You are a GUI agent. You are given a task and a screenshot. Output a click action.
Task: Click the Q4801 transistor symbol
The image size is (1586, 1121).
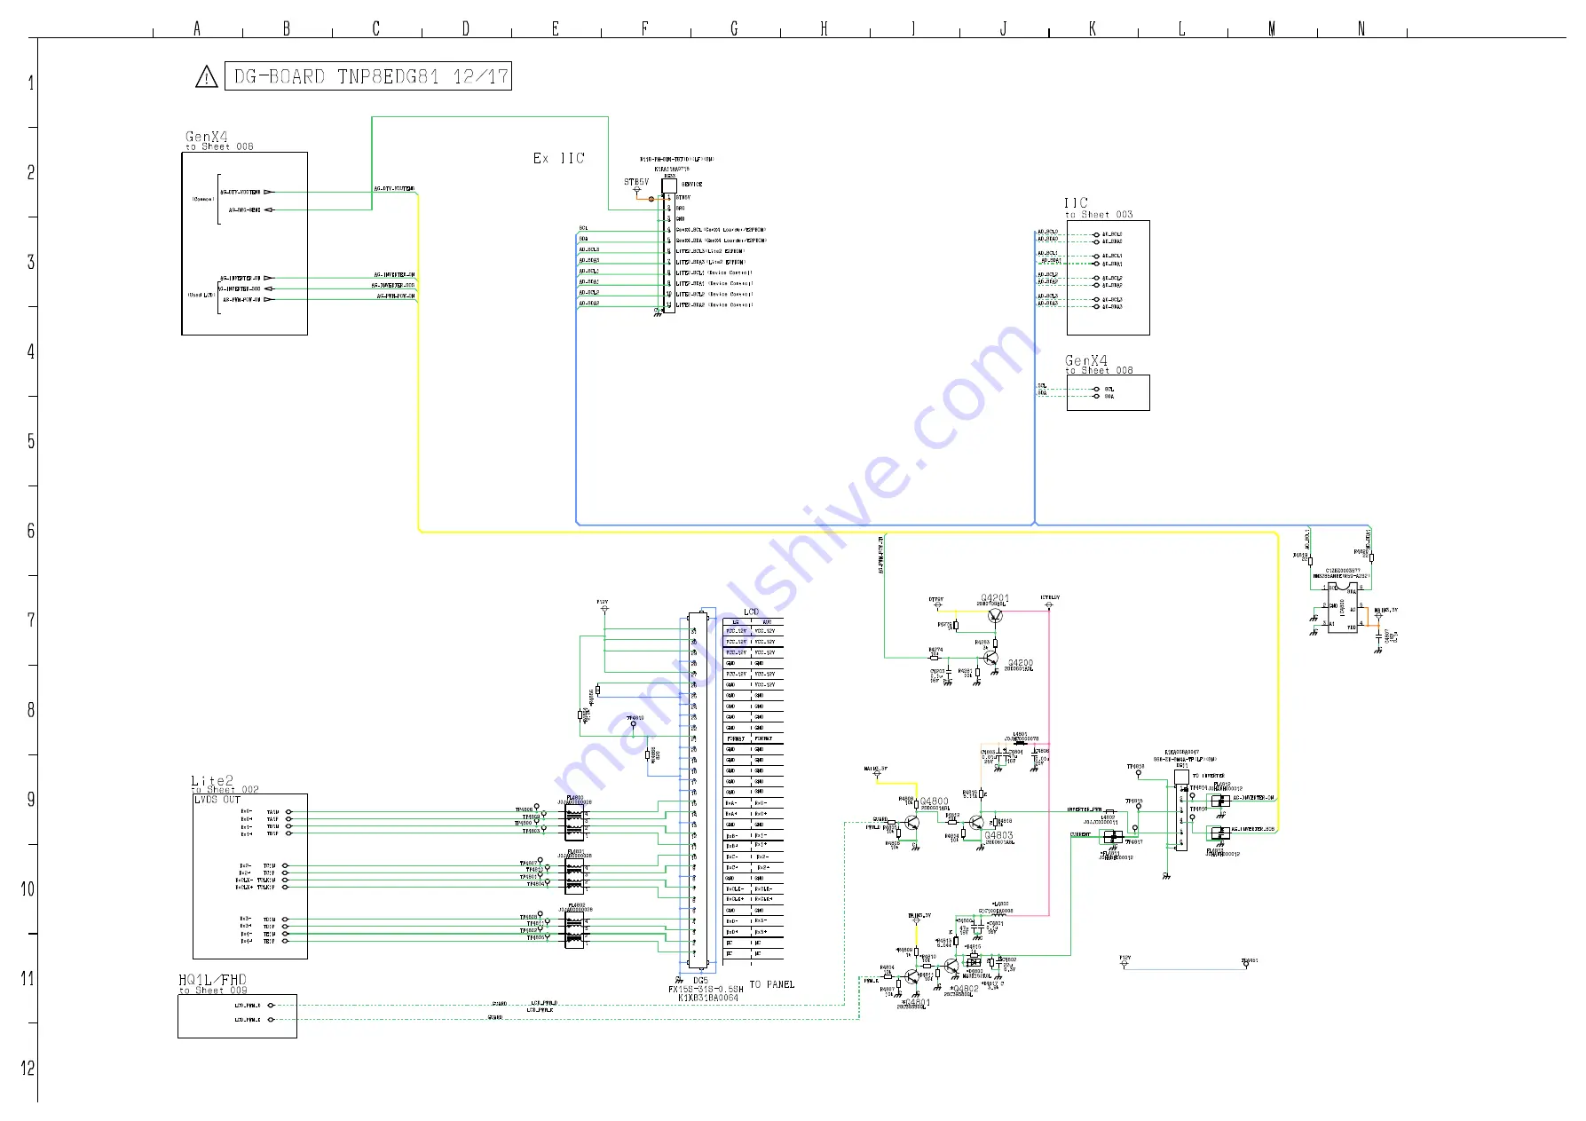coord(911,977)
